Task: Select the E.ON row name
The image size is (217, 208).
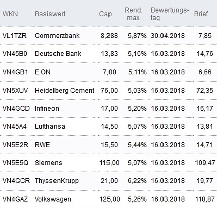Action: (43, 72)
